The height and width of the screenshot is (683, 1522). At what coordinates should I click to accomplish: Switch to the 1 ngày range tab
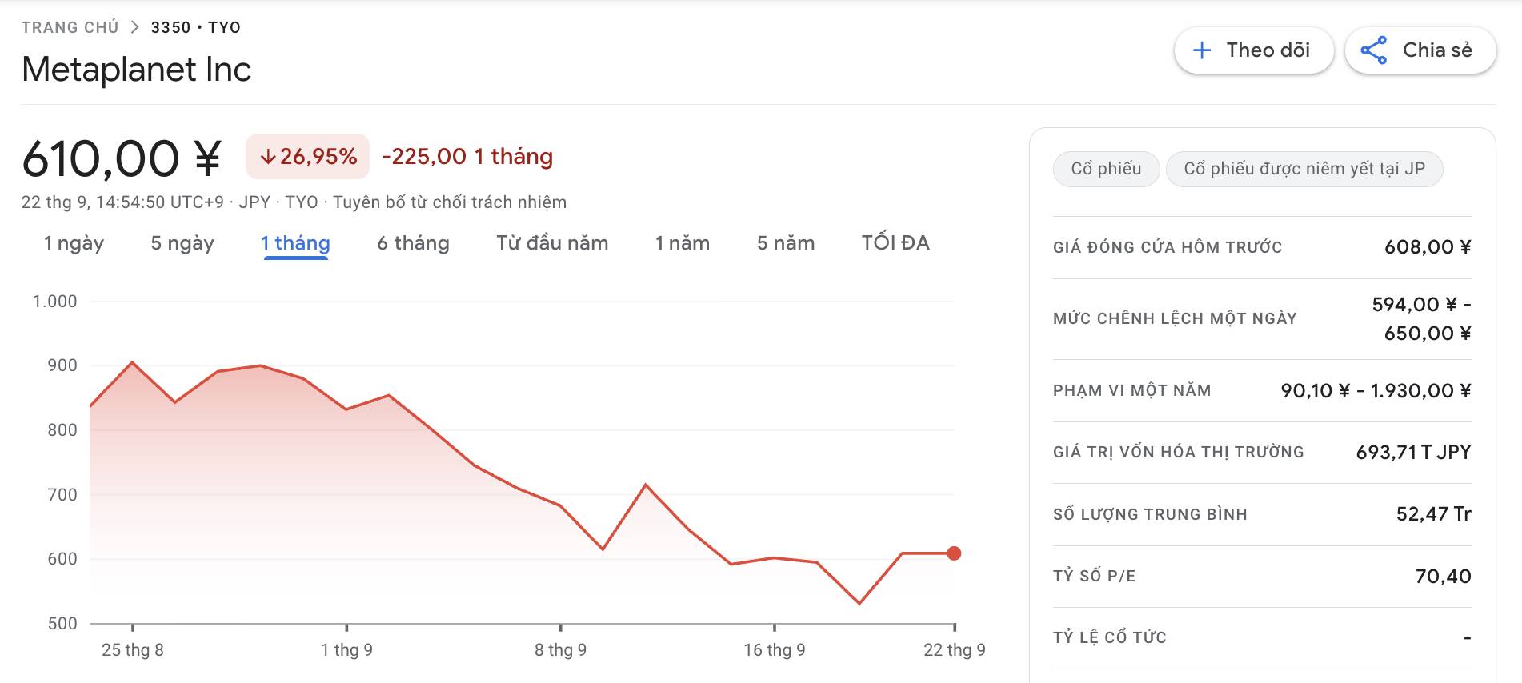tap(74, 243)
